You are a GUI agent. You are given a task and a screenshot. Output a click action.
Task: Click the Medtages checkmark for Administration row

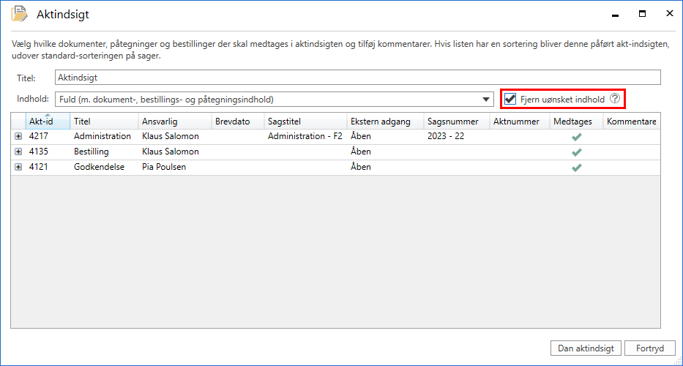[x=576, y=137]
